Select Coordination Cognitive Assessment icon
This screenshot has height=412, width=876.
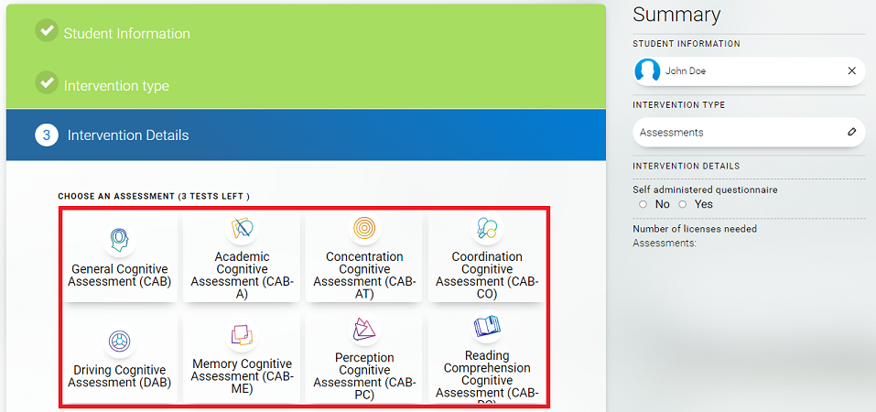pyautogui.click(x=486, y=228)
